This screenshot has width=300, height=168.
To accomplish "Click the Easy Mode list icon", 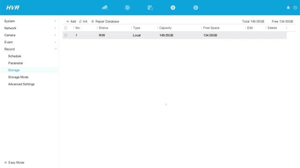I will click(6, 162).
